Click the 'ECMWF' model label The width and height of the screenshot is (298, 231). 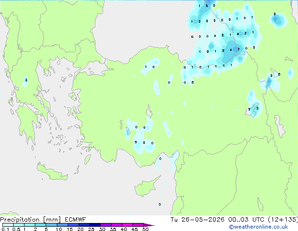(x=76, y=220)
